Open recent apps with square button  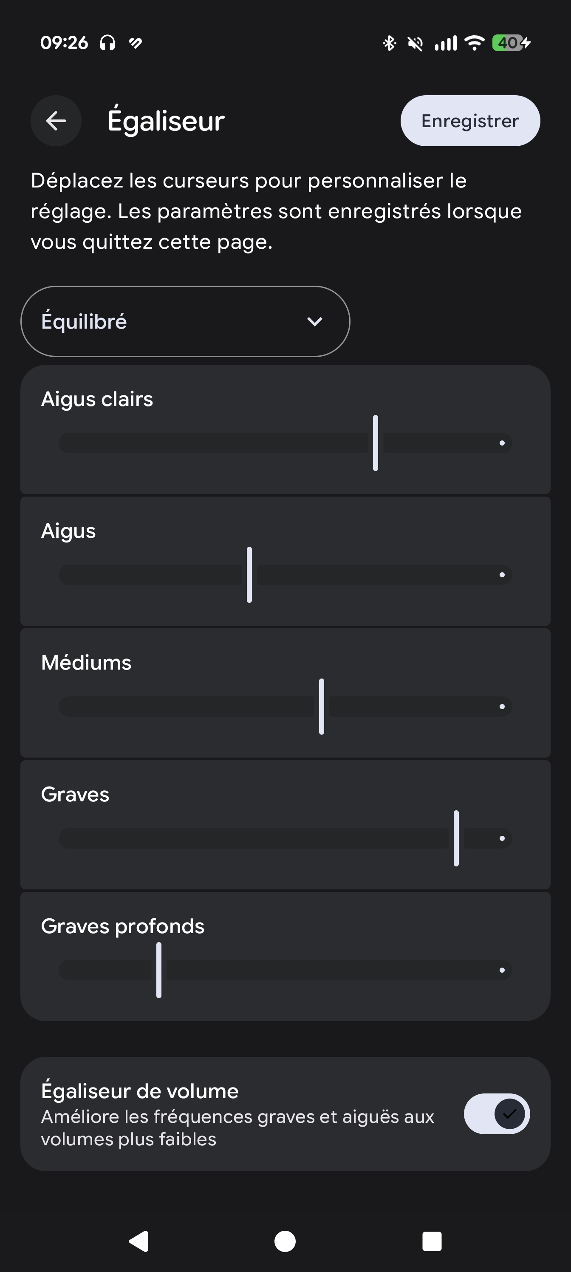(x=432, y=1241)
